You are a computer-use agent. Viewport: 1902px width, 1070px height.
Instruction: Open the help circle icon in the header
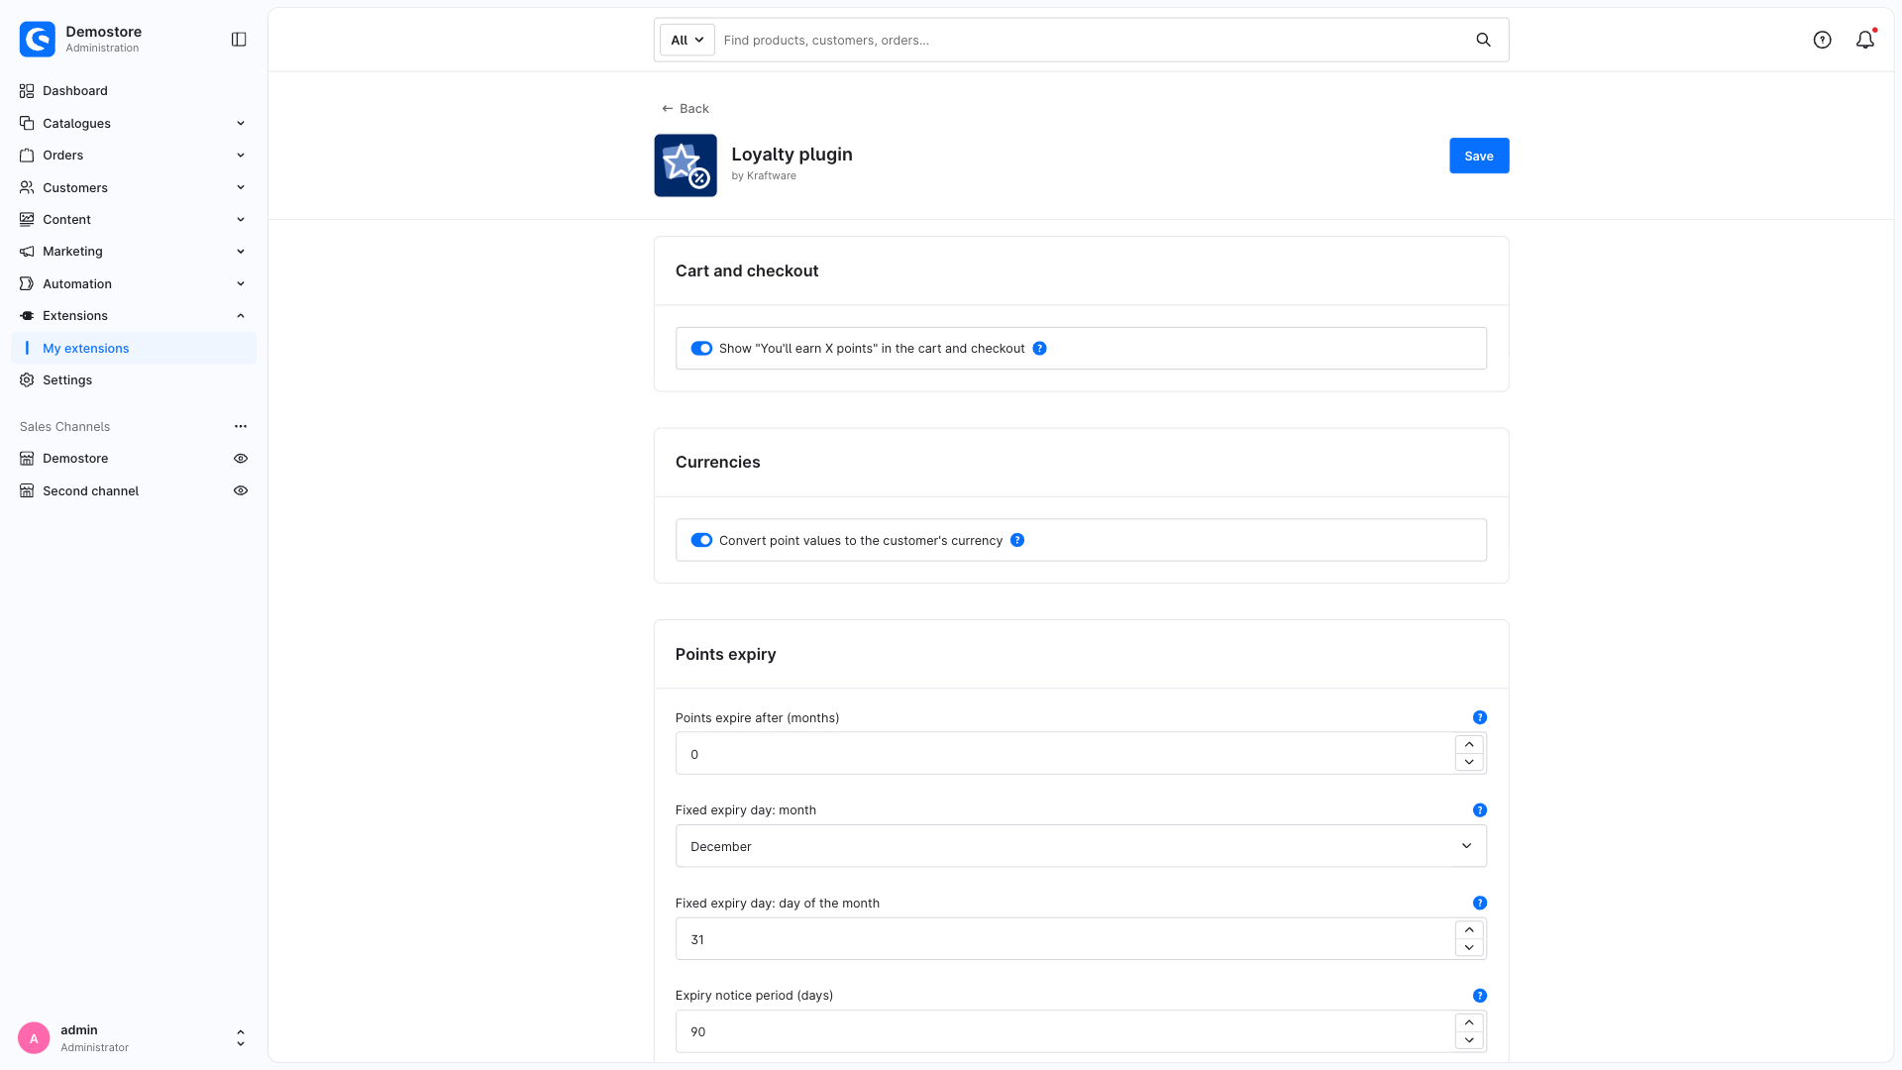[x=1822, y=40]
